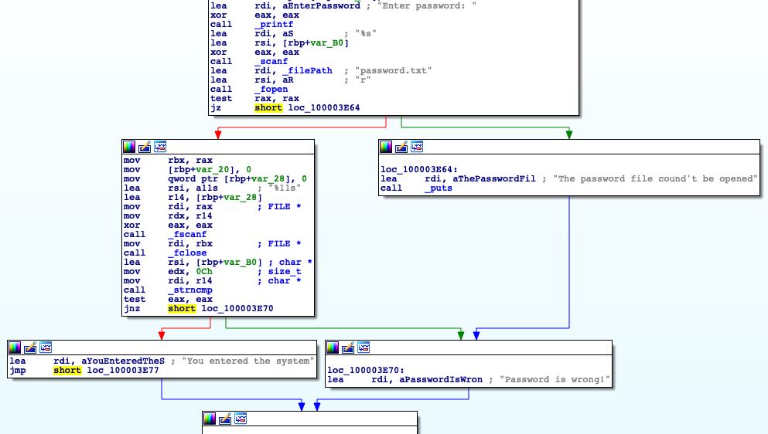Follow jump target loc_100003E64 in the jz line
The height and width of the screenshot is (434, 768).
pyautogui.click(x=324, y=108)
